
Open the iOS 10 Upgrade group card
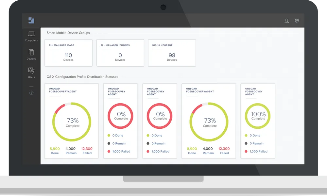pyautogui.click(x=172, y=53)
